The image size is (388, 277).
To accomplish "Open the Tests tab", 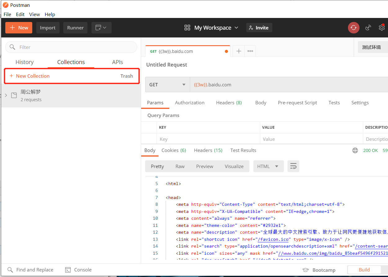I will pyautogui.click(x=334, y=103).
